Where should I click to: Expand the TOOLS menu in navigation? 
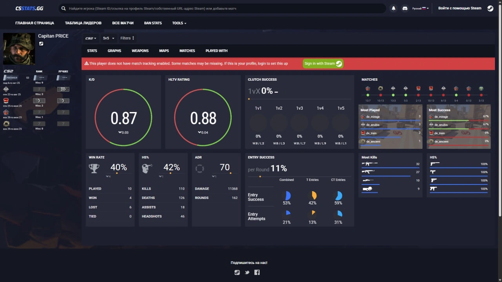179,23
